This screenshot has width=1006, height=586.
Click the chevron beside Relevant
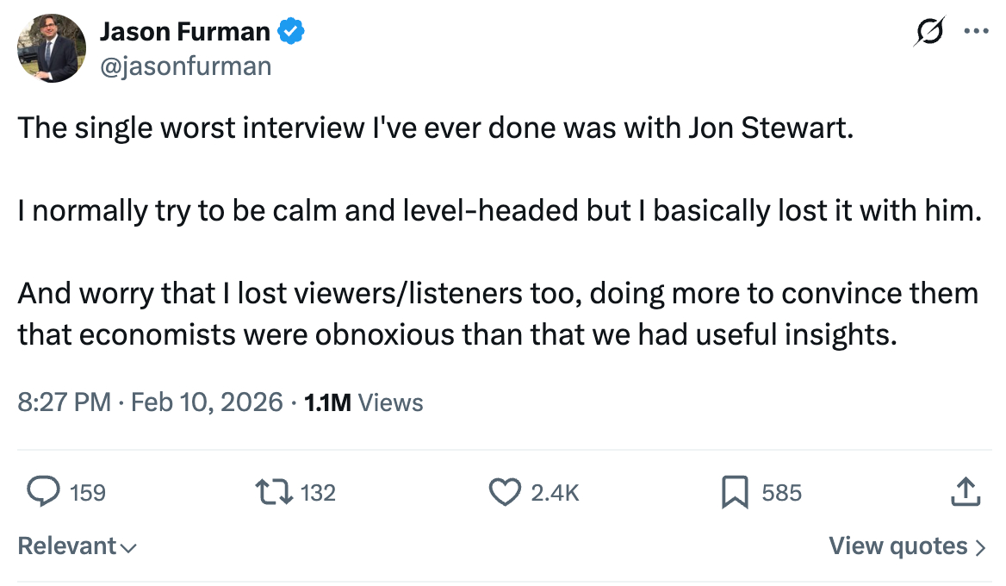pos(128,547)
